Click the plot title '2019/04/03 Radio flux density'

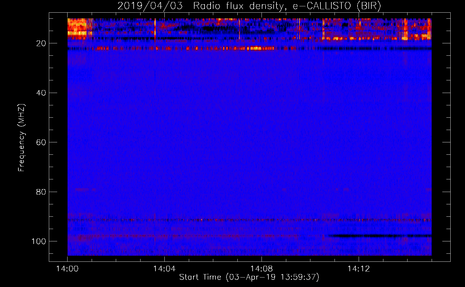click(249, 6)
